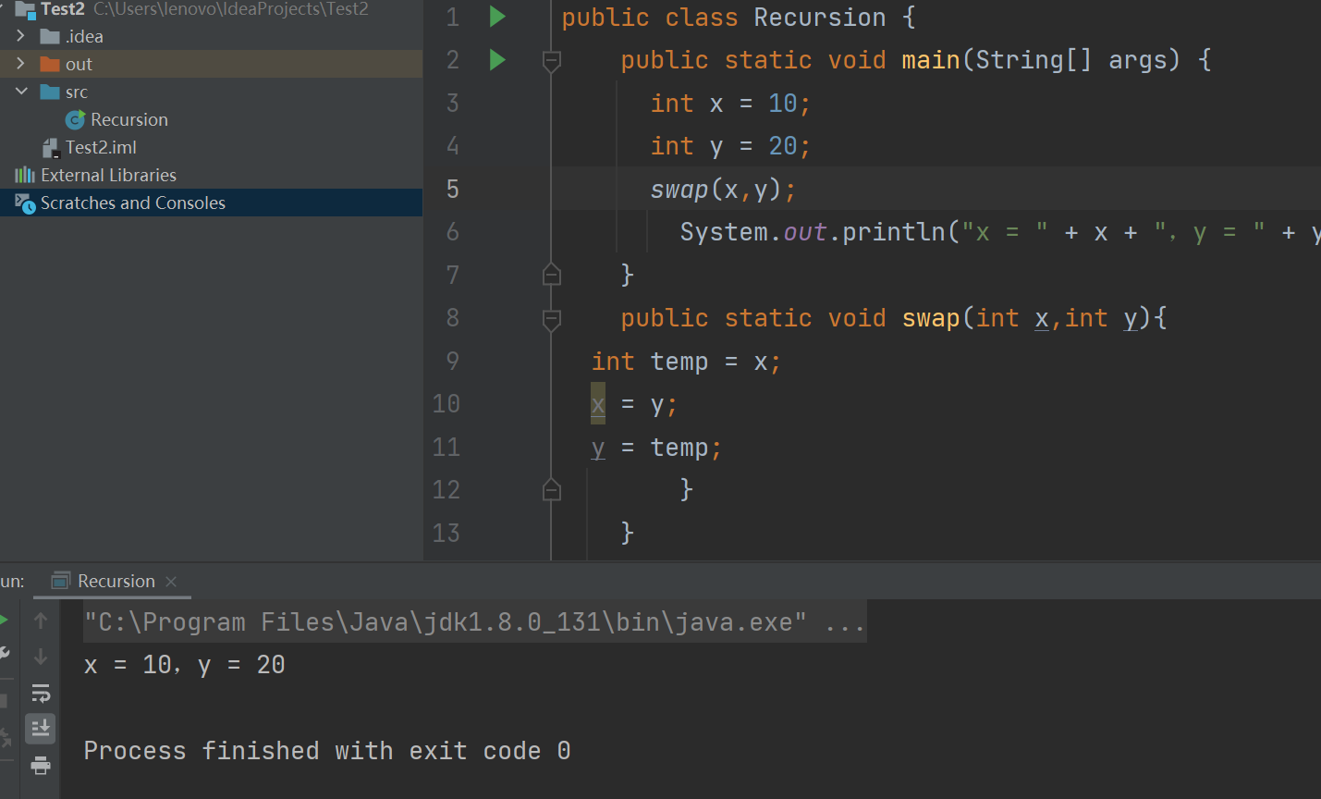Click the java.exe command line in console
Viewport: 1321px width, 799px height.
point(474,622)
